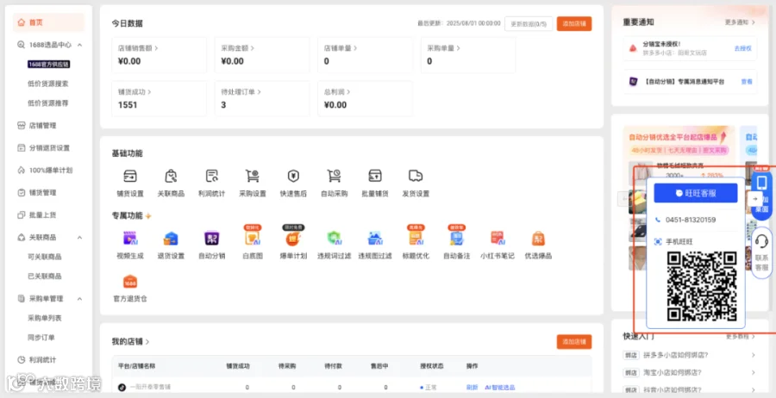The image size is (776, 398).
Task: Click 查看 link for 自动分销 notice
Action: point(747,81)
